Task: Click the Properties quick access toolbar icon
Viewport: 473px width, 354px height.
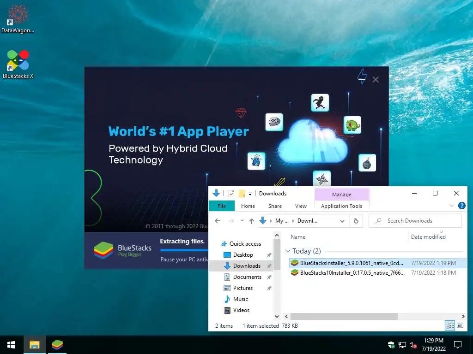Action: coord(231,194)
